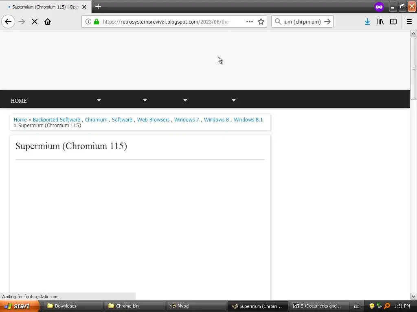Toggle the sidebar view
This screenshot has height=312, width=417.
[x=393, y=22]
